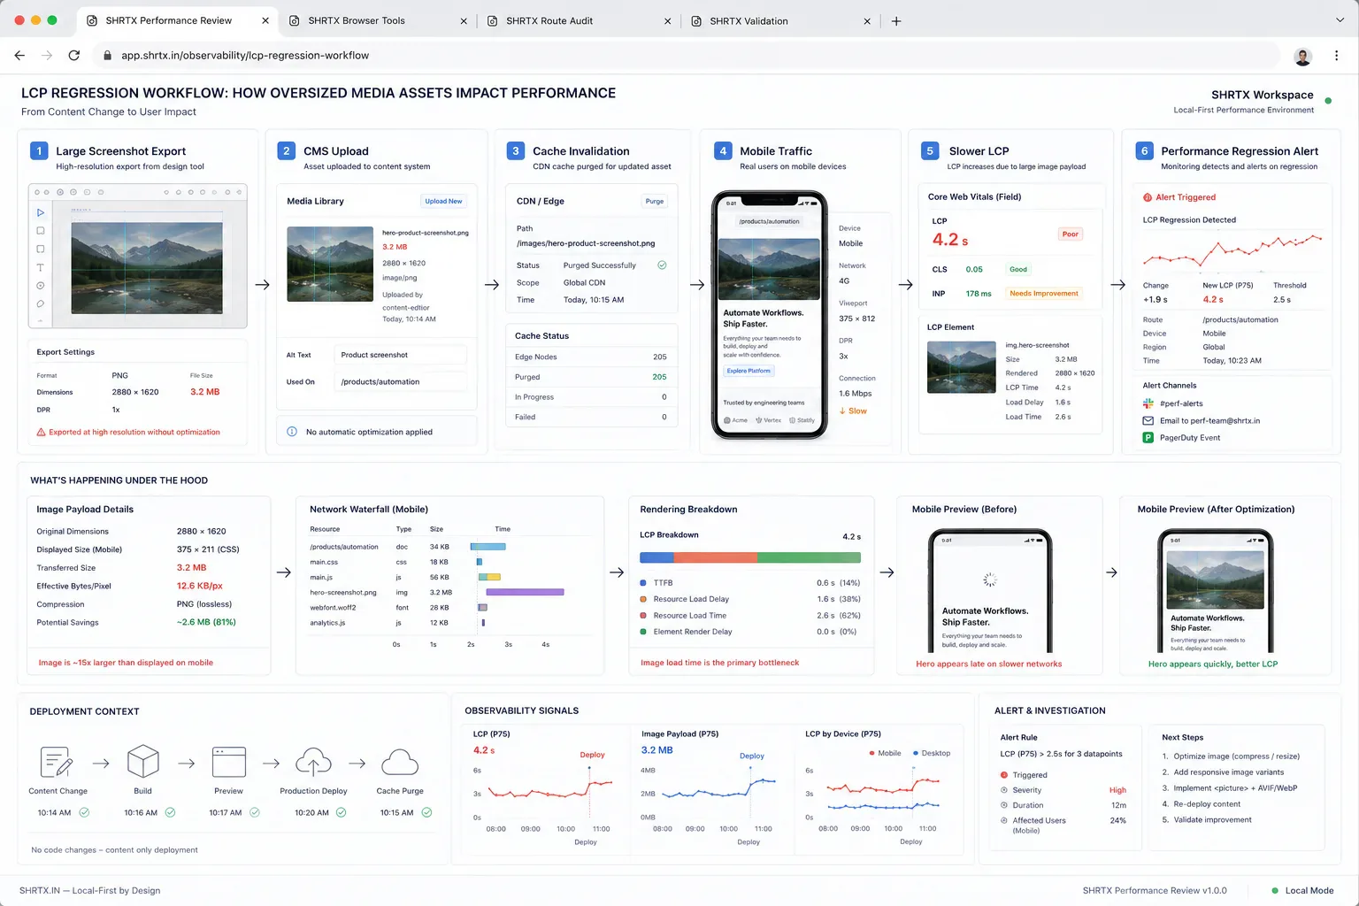1359x906 pixels.
Task: Go back using the browser back arrow
Action: (x=19, y=55)
